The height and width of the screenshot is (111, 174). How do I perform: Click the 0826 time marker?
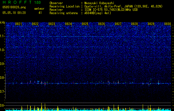(x=102, y=24)
